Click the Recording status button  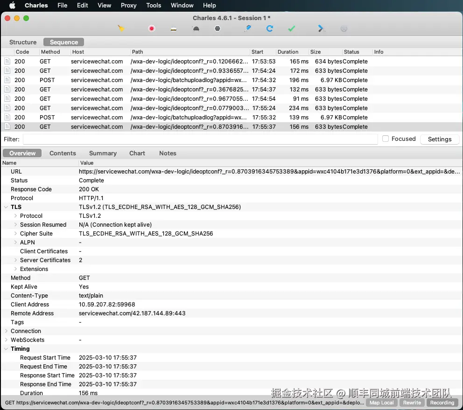(442, 403)
